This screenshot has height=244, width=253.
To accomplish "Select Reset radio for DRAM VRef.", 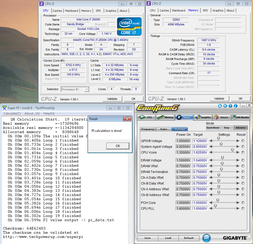I will pos(243,166).
